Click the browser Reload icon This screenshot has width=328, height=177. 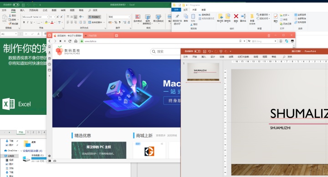click(x=70, y=41)
